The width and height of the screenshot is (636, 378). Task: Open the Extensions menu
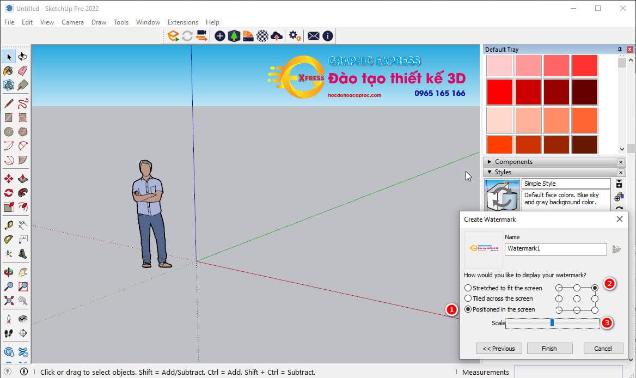(182, 22)
